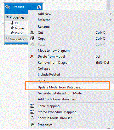Click the Produto entity icon in header
The image size is (114, 130).
(x=8, y=7)
